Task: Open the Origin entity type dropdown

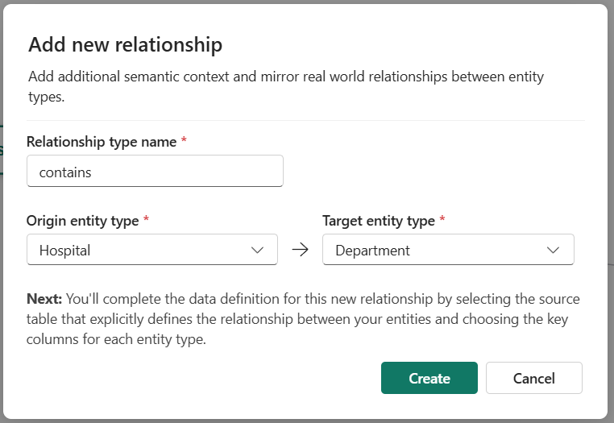Action: (x=152, y=250)
